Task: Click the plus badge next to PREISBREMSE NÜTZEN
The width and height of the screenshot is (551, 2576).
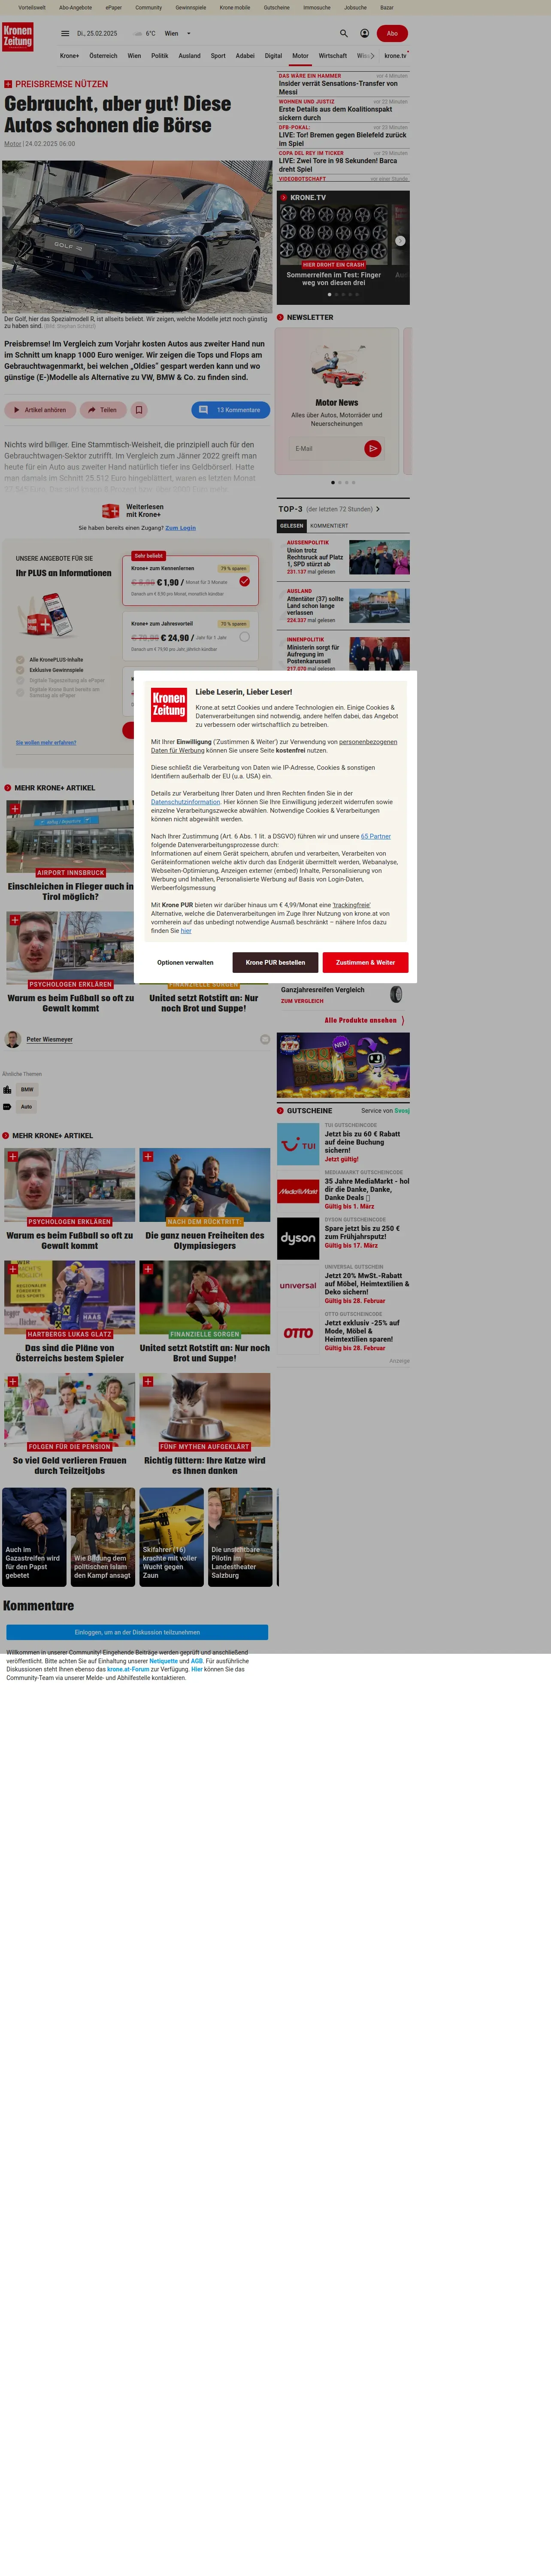Action: pos(8,84)
